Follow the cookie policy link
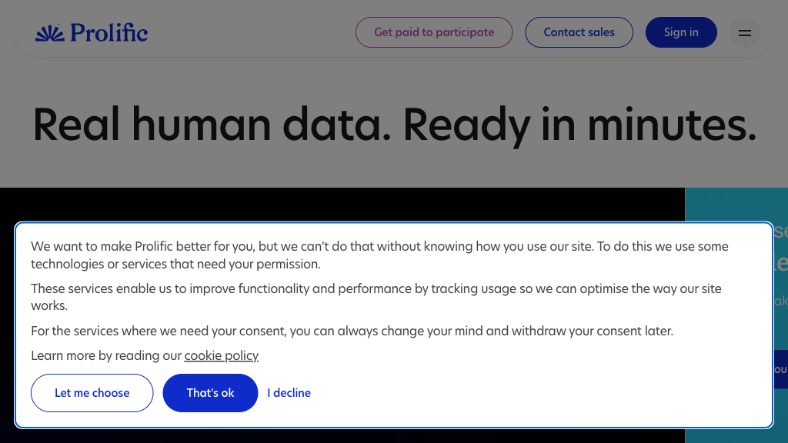 (x=221, y=355)
